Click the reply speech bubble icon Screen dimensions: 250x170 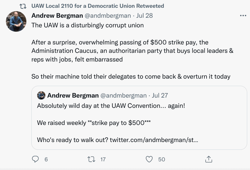pyautogui.click(x=36, y=159)
